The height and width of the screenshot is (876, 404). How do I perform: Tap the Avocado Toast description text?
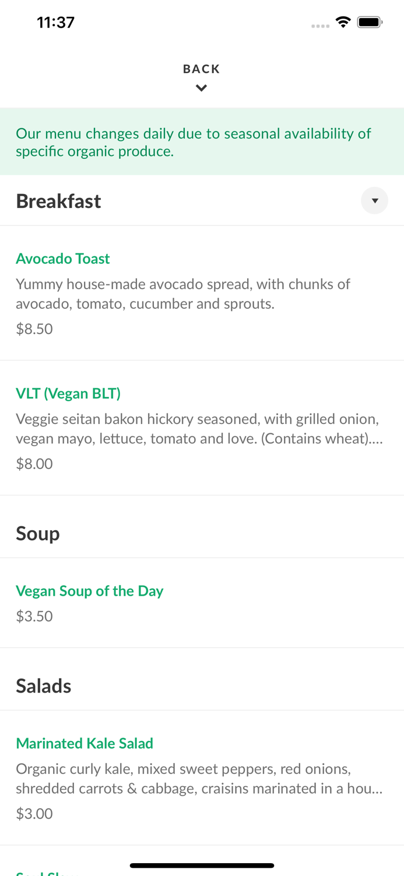(x=183, y=294)
